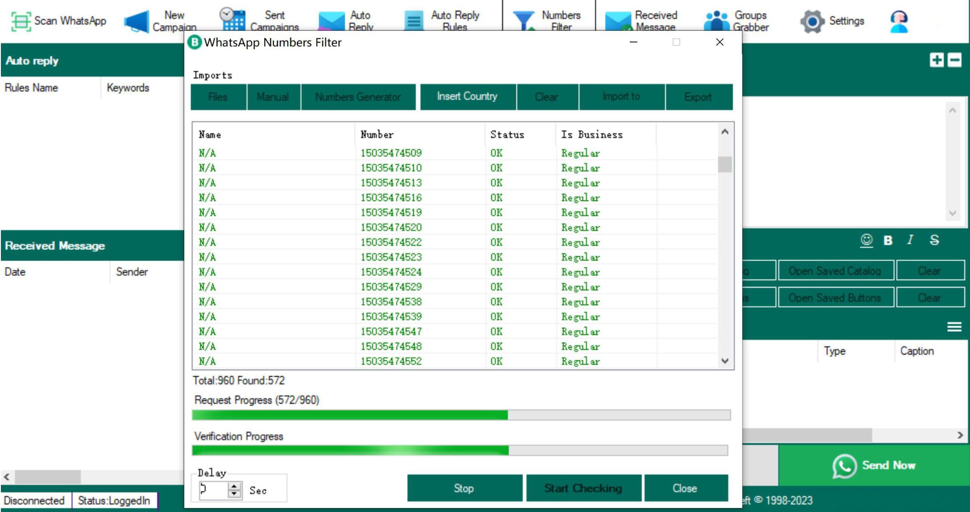Click Open Saved Catalog button

pyautogui.click(x=836, y=271)
